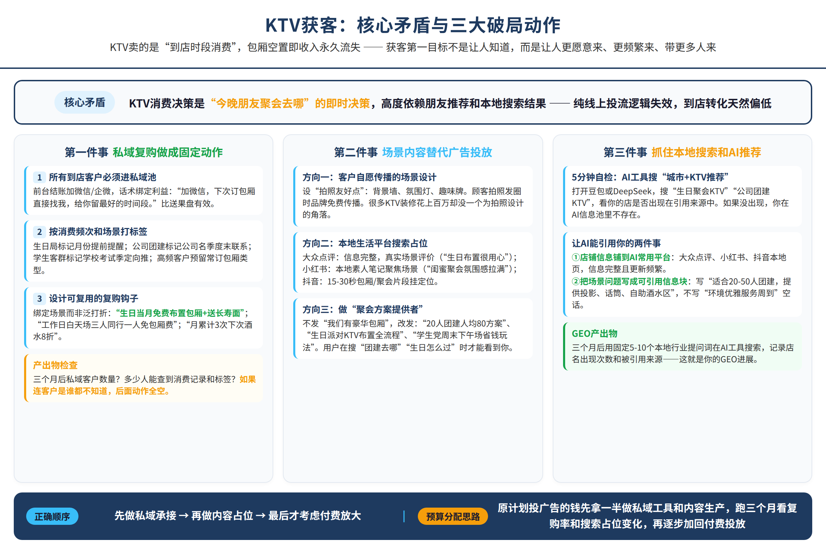Click the 核心矛盾 pill label
Image resolution: width=826 pixels, height=551 pixels.
[x=85, y=102]
